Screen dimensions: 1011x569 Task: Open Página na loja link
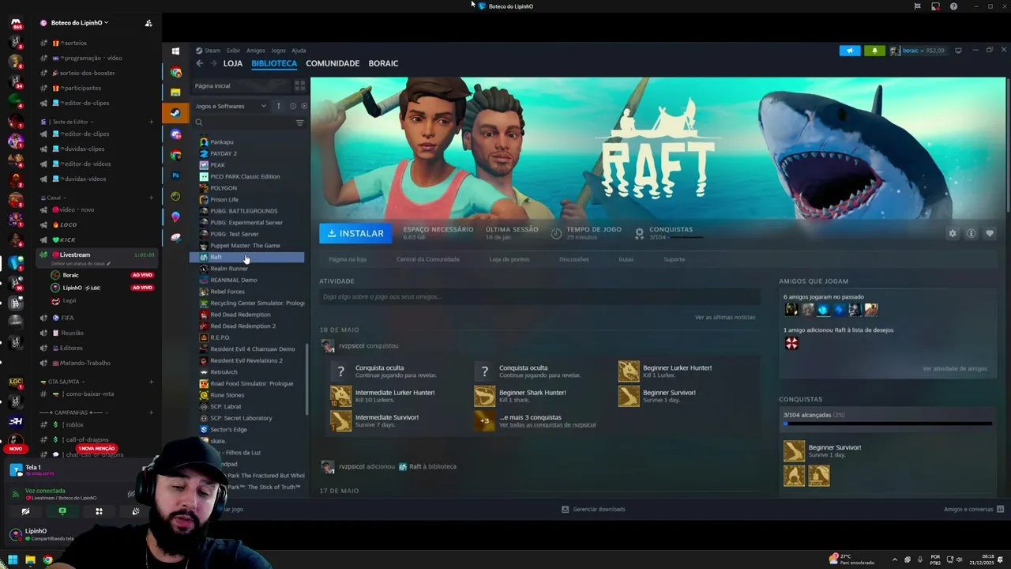pyautogui.click(x=348, y=259)
